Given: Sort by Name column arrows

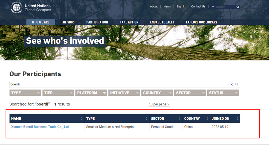Looking at the screenshot, I should coord(82,118).
